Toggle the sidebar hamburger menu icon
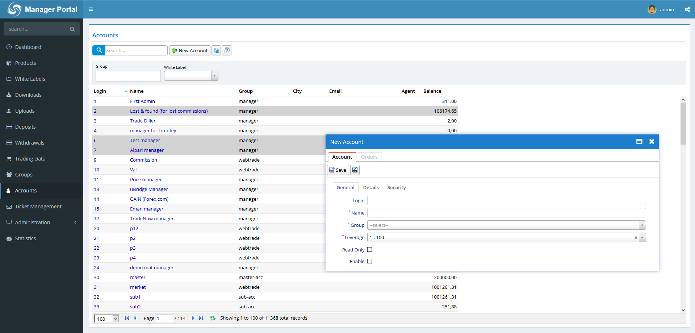 91,9
